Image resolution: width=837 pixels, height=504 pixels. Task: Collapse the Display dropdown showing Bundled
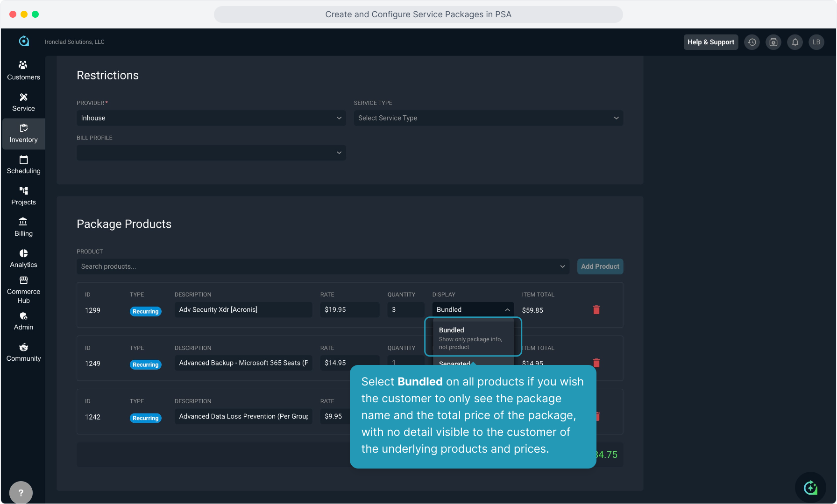473,310
